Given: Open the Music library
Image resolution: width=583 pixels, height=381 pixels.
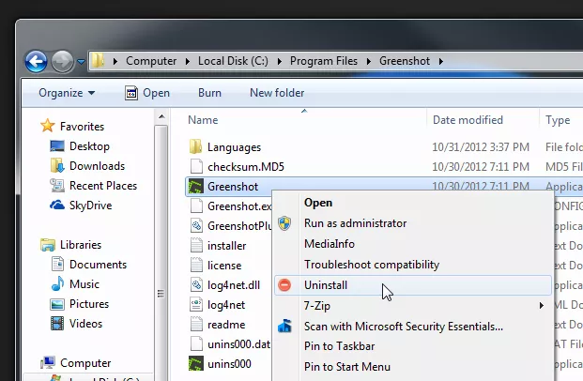Looking at the screenshot, I should pos(84,284).
